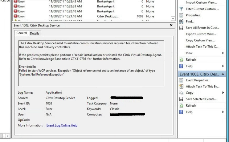Click Event Properties action text
Viewport: 229px width, 142px height.
tap(197, 80)
